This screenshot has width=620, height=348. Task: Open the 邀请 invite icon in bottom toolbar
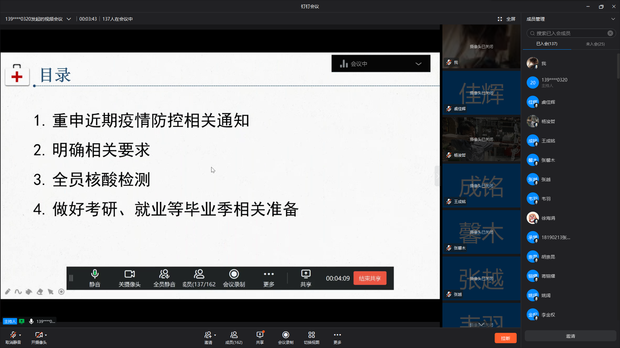click(208, 335)
